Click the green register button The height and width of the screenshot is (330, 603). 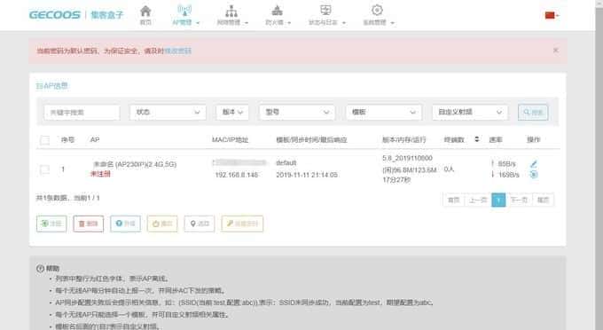(51, 224)
